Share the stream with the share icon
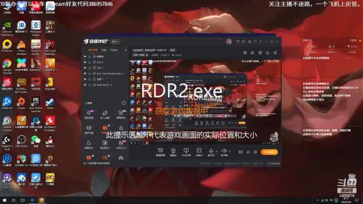Image resolution: width=363 pixels, height=204 pixels. pyautogui.click(x=275, y=53)
